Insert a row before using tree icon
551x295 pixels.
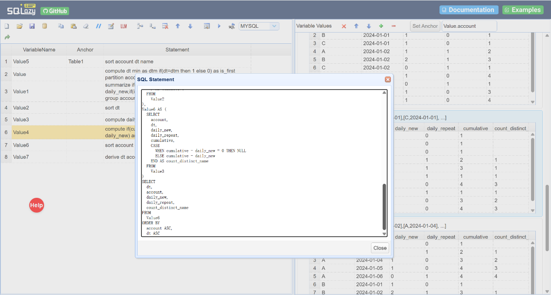coord(140,26)
